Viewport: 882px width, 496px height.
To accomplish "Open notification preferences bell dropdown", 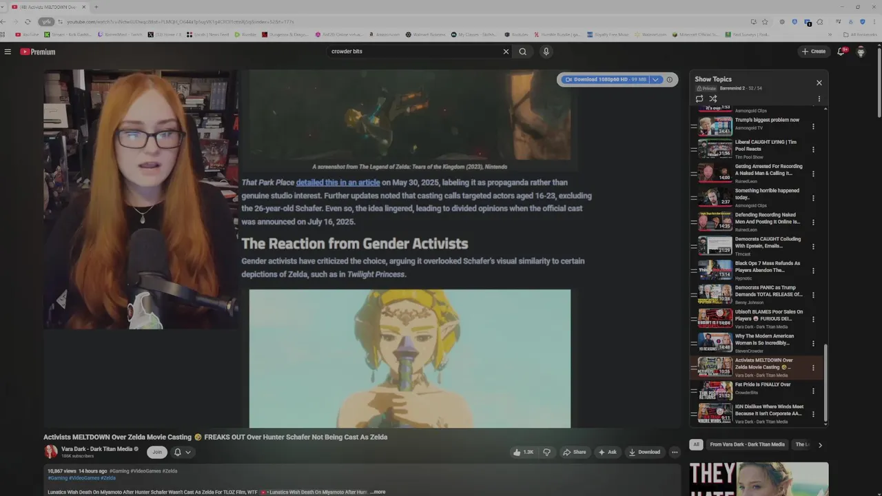I will pyautogui.click(x=182, y=452).
